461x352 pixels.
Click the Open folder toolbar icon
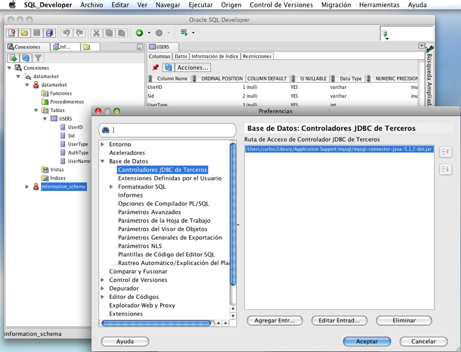click(x=24, y=33)
